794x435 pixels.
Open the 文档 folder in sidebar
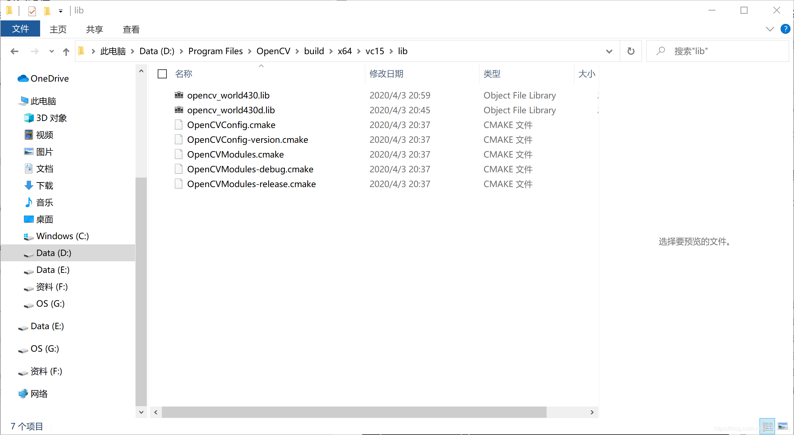pos(39,168)
